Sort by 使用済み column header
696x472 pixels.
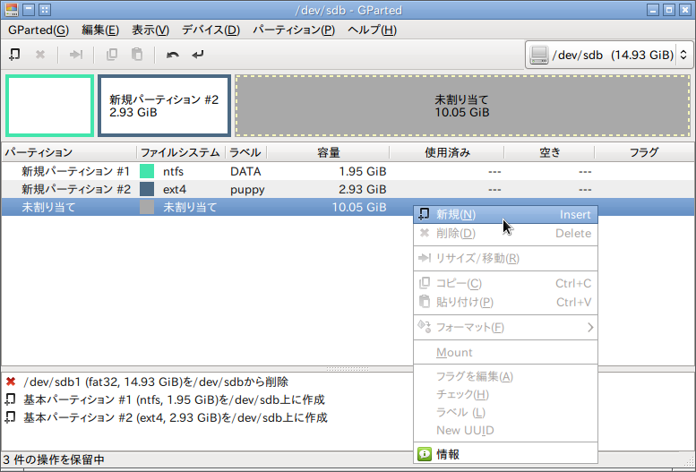(x=447, y=152)
